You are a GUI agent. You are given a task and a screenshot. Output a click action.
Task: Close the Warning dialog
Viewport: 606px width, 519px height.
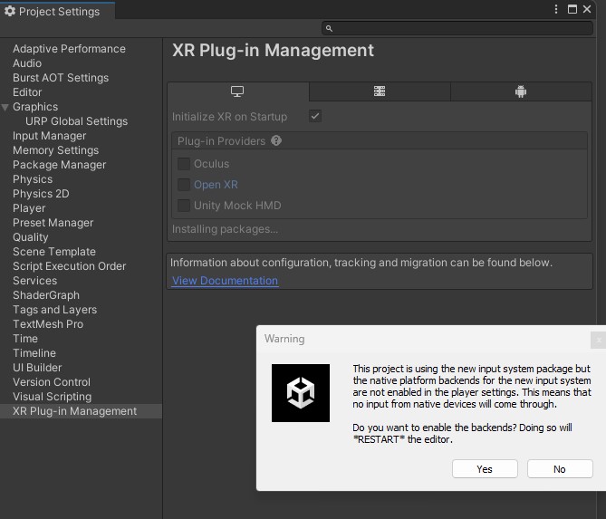point(599,341)
